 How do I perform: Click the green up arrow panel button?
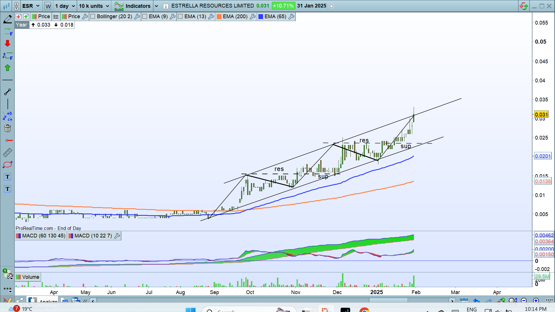(x=26, y=16)
